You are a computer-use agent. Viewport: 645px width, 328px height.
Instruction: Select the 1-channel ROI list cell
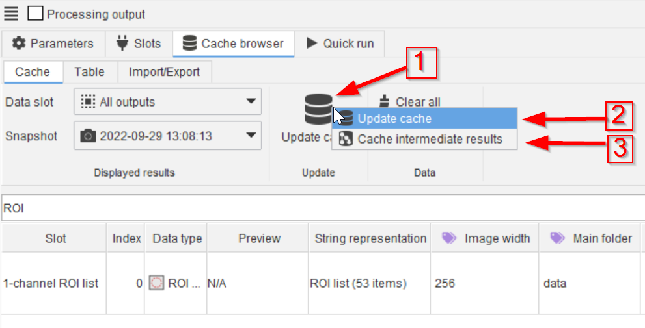[x=54, y=283]
